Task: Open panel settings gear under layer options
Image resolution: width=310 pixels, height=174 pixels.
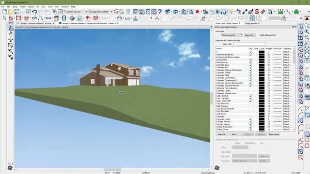Action: point(217,168)
